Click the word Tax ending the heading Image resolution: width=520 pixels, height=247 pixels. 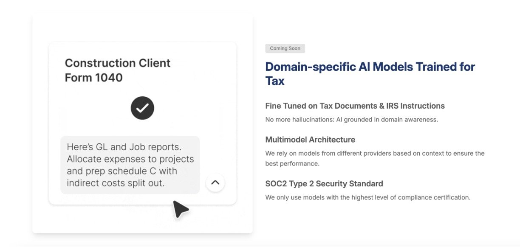275,81
